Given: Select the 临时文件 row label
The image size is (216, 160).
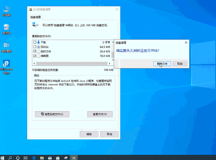Looking at the screenshot, I should tap(46, 51).
